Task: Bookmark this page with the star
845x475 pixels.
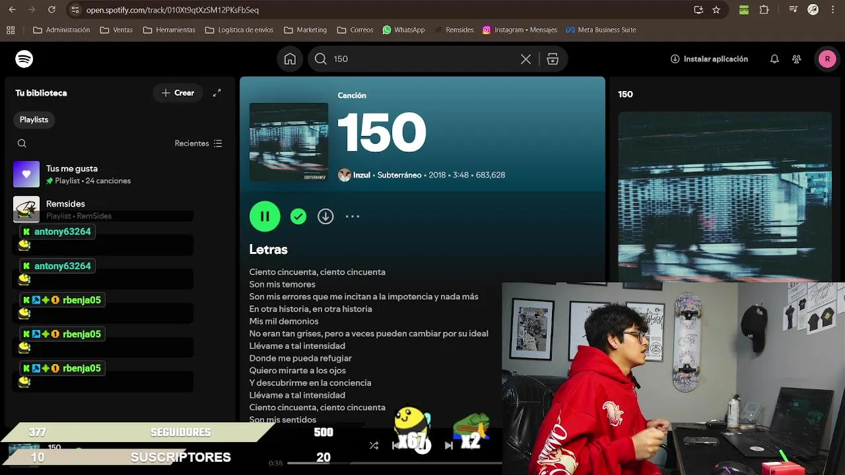Action: (x=716, y=10)
